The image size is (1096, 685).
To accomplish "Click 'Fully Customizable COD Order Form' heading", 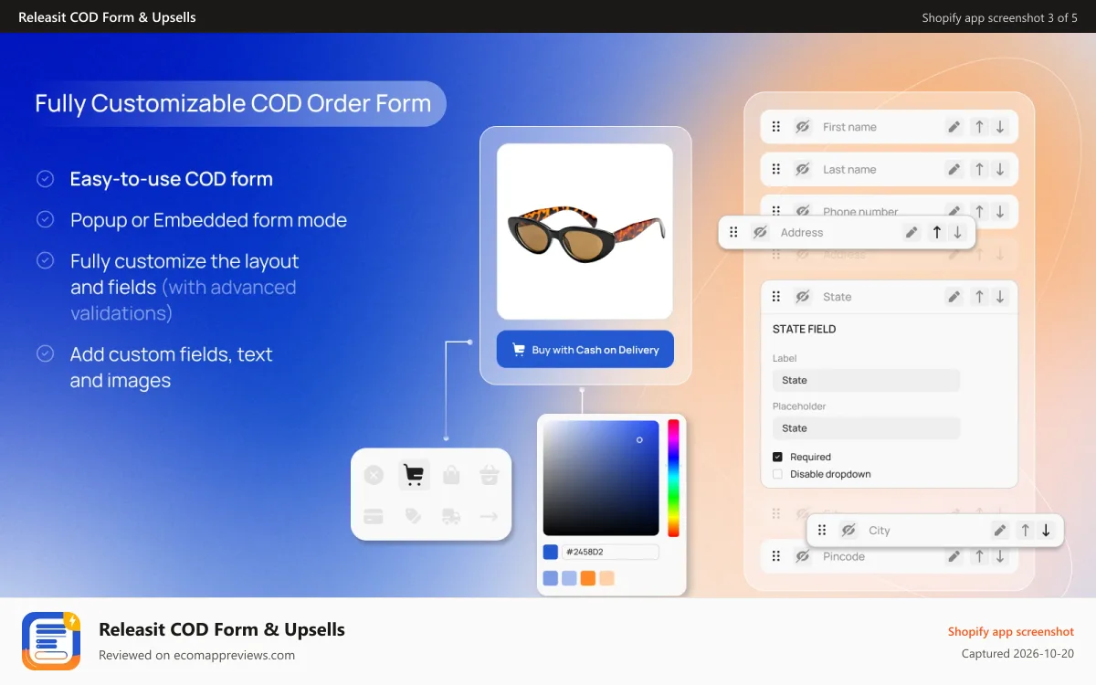I will [x=233, y=103].
